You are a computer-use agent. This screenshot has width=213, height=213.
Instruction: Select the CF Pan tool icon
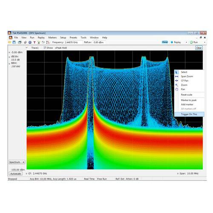pyautogui.click(x=177, y=81)
